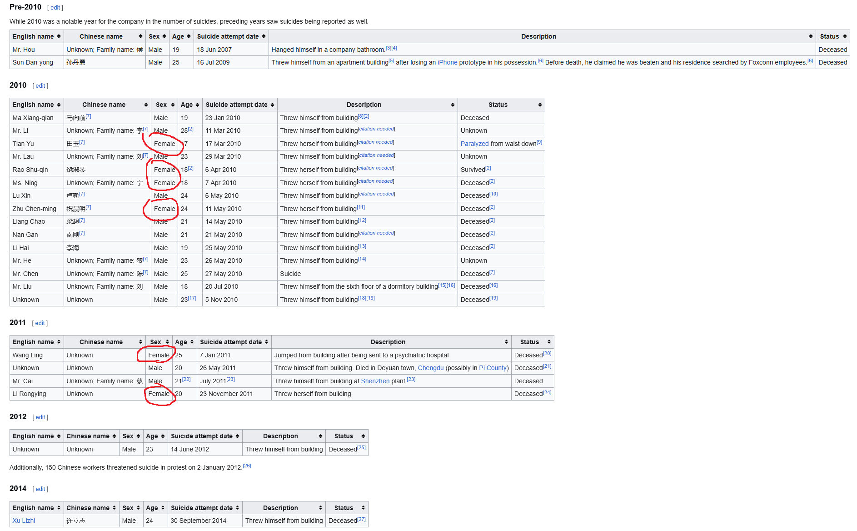Sort 2014 table by Status column
This screenshot has width=857, height=531.
pyautogui.click(x=347, y=508)
